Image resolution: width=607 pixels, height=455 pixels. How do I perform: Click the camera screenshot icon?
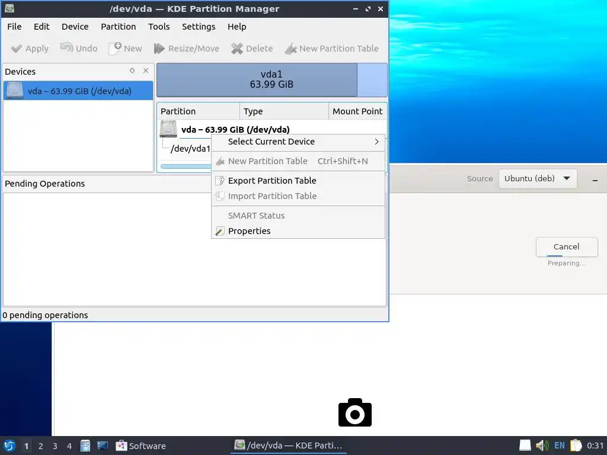click(x=355, y=412)
